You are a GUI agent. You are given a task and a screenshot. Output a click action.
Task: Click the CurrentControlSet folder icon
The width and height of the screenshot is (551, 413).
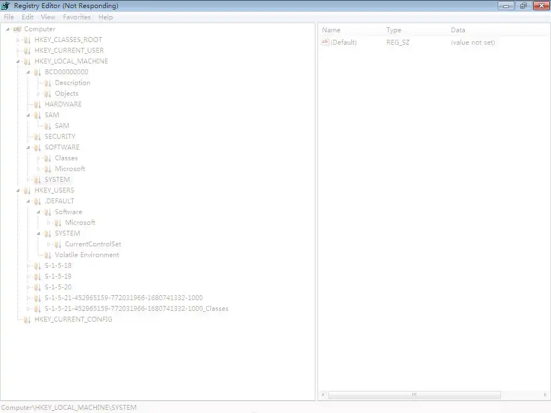coord(58,245)
